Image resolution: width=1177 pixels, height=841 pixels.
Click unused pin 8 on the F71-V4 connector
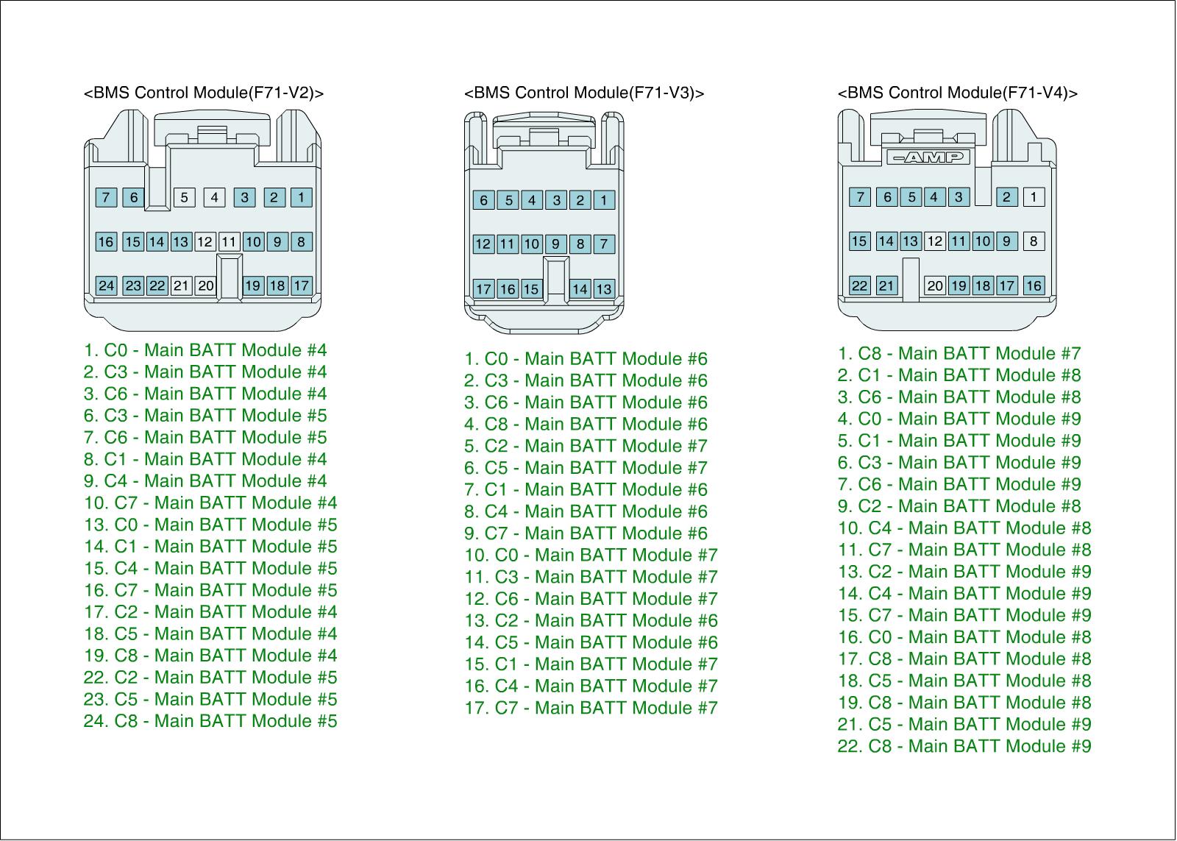(x=1033, y=241)
